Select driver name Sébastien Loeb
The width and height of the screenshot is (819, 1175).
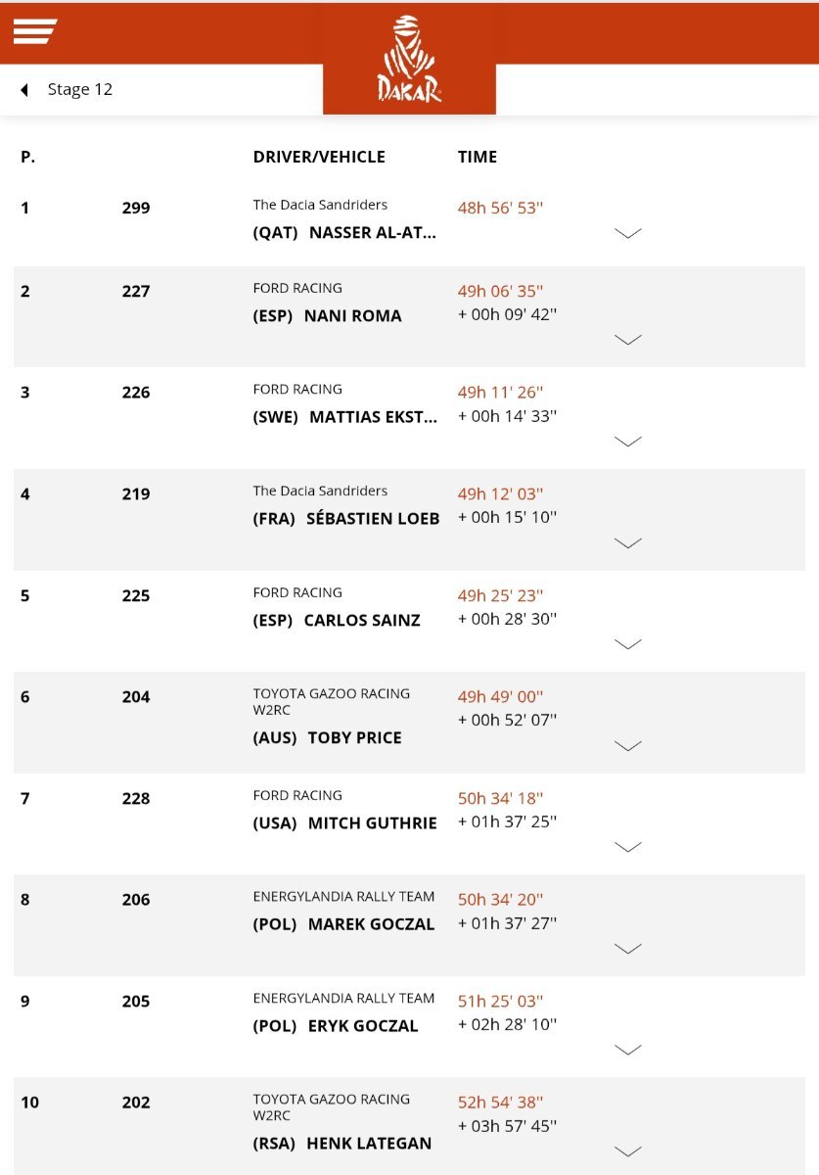(x=373, y=518)
